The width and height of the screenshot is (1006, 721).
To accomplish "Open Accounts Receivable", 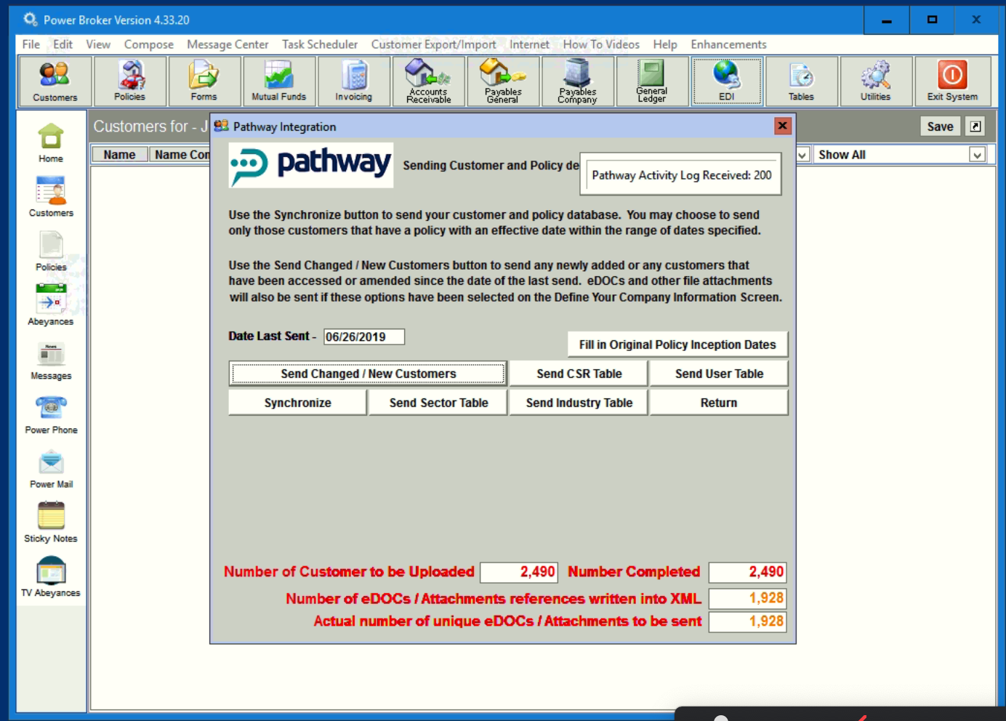I will pyautogui.click(x=428, y=81).
